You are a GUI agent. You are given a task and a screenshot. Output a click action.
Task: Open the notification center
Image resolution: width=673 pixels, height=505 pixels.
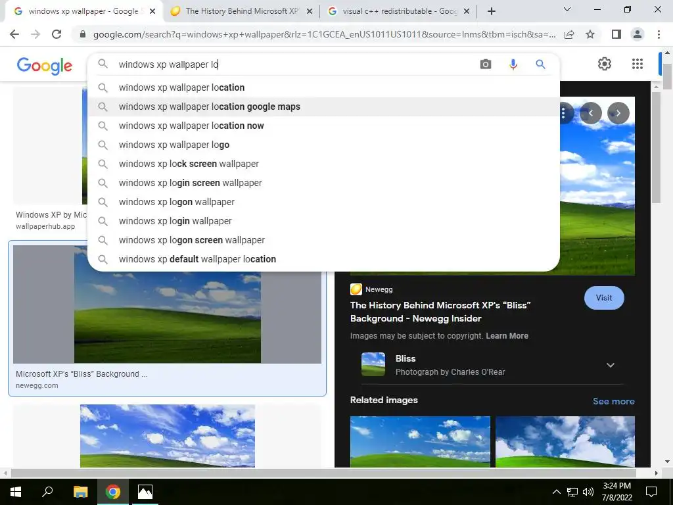point(651,492)
